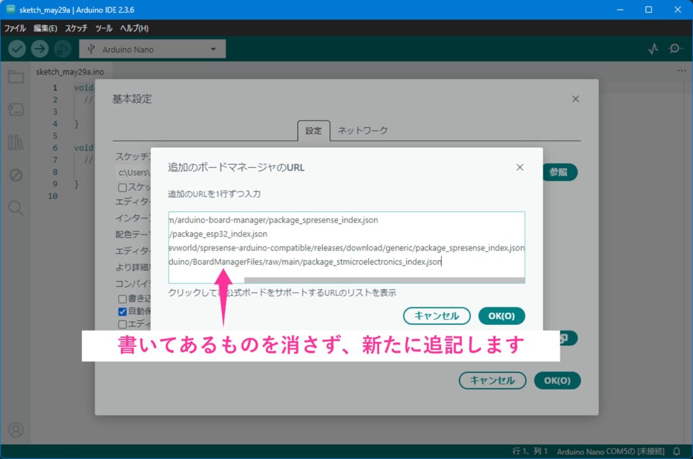Open the board selector dropdown Arduino Nano
Viewport: 693px width, 459px height.
point(152,49)
